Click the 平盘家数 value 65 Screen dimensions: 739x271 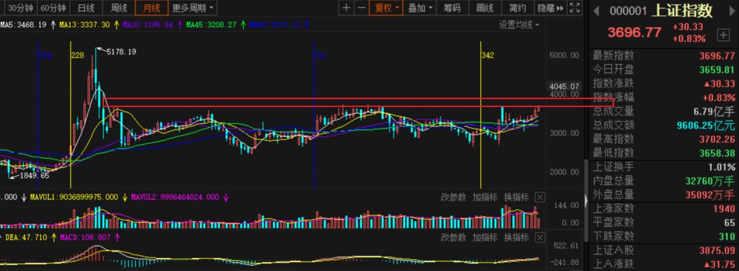(x=729, y=223)
